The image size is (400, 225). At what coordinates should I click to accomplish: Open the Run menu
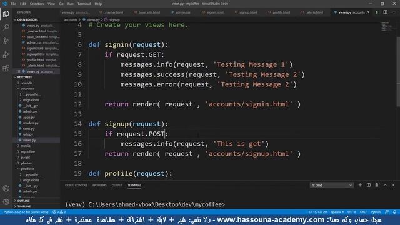pyautogui.click(x=71, y=4)
